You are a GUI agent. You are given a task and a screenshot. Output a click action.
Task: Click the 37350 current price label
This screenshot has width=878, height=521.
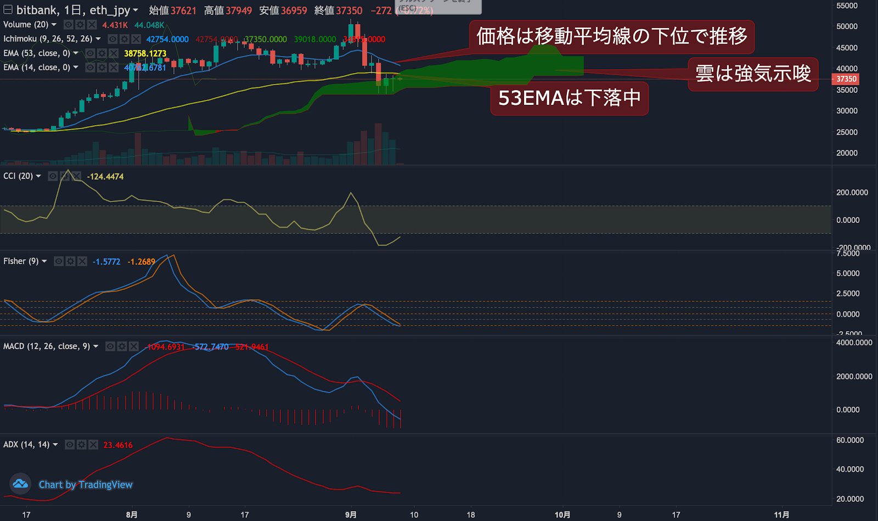pyautogui.click(x=846, y=79)
